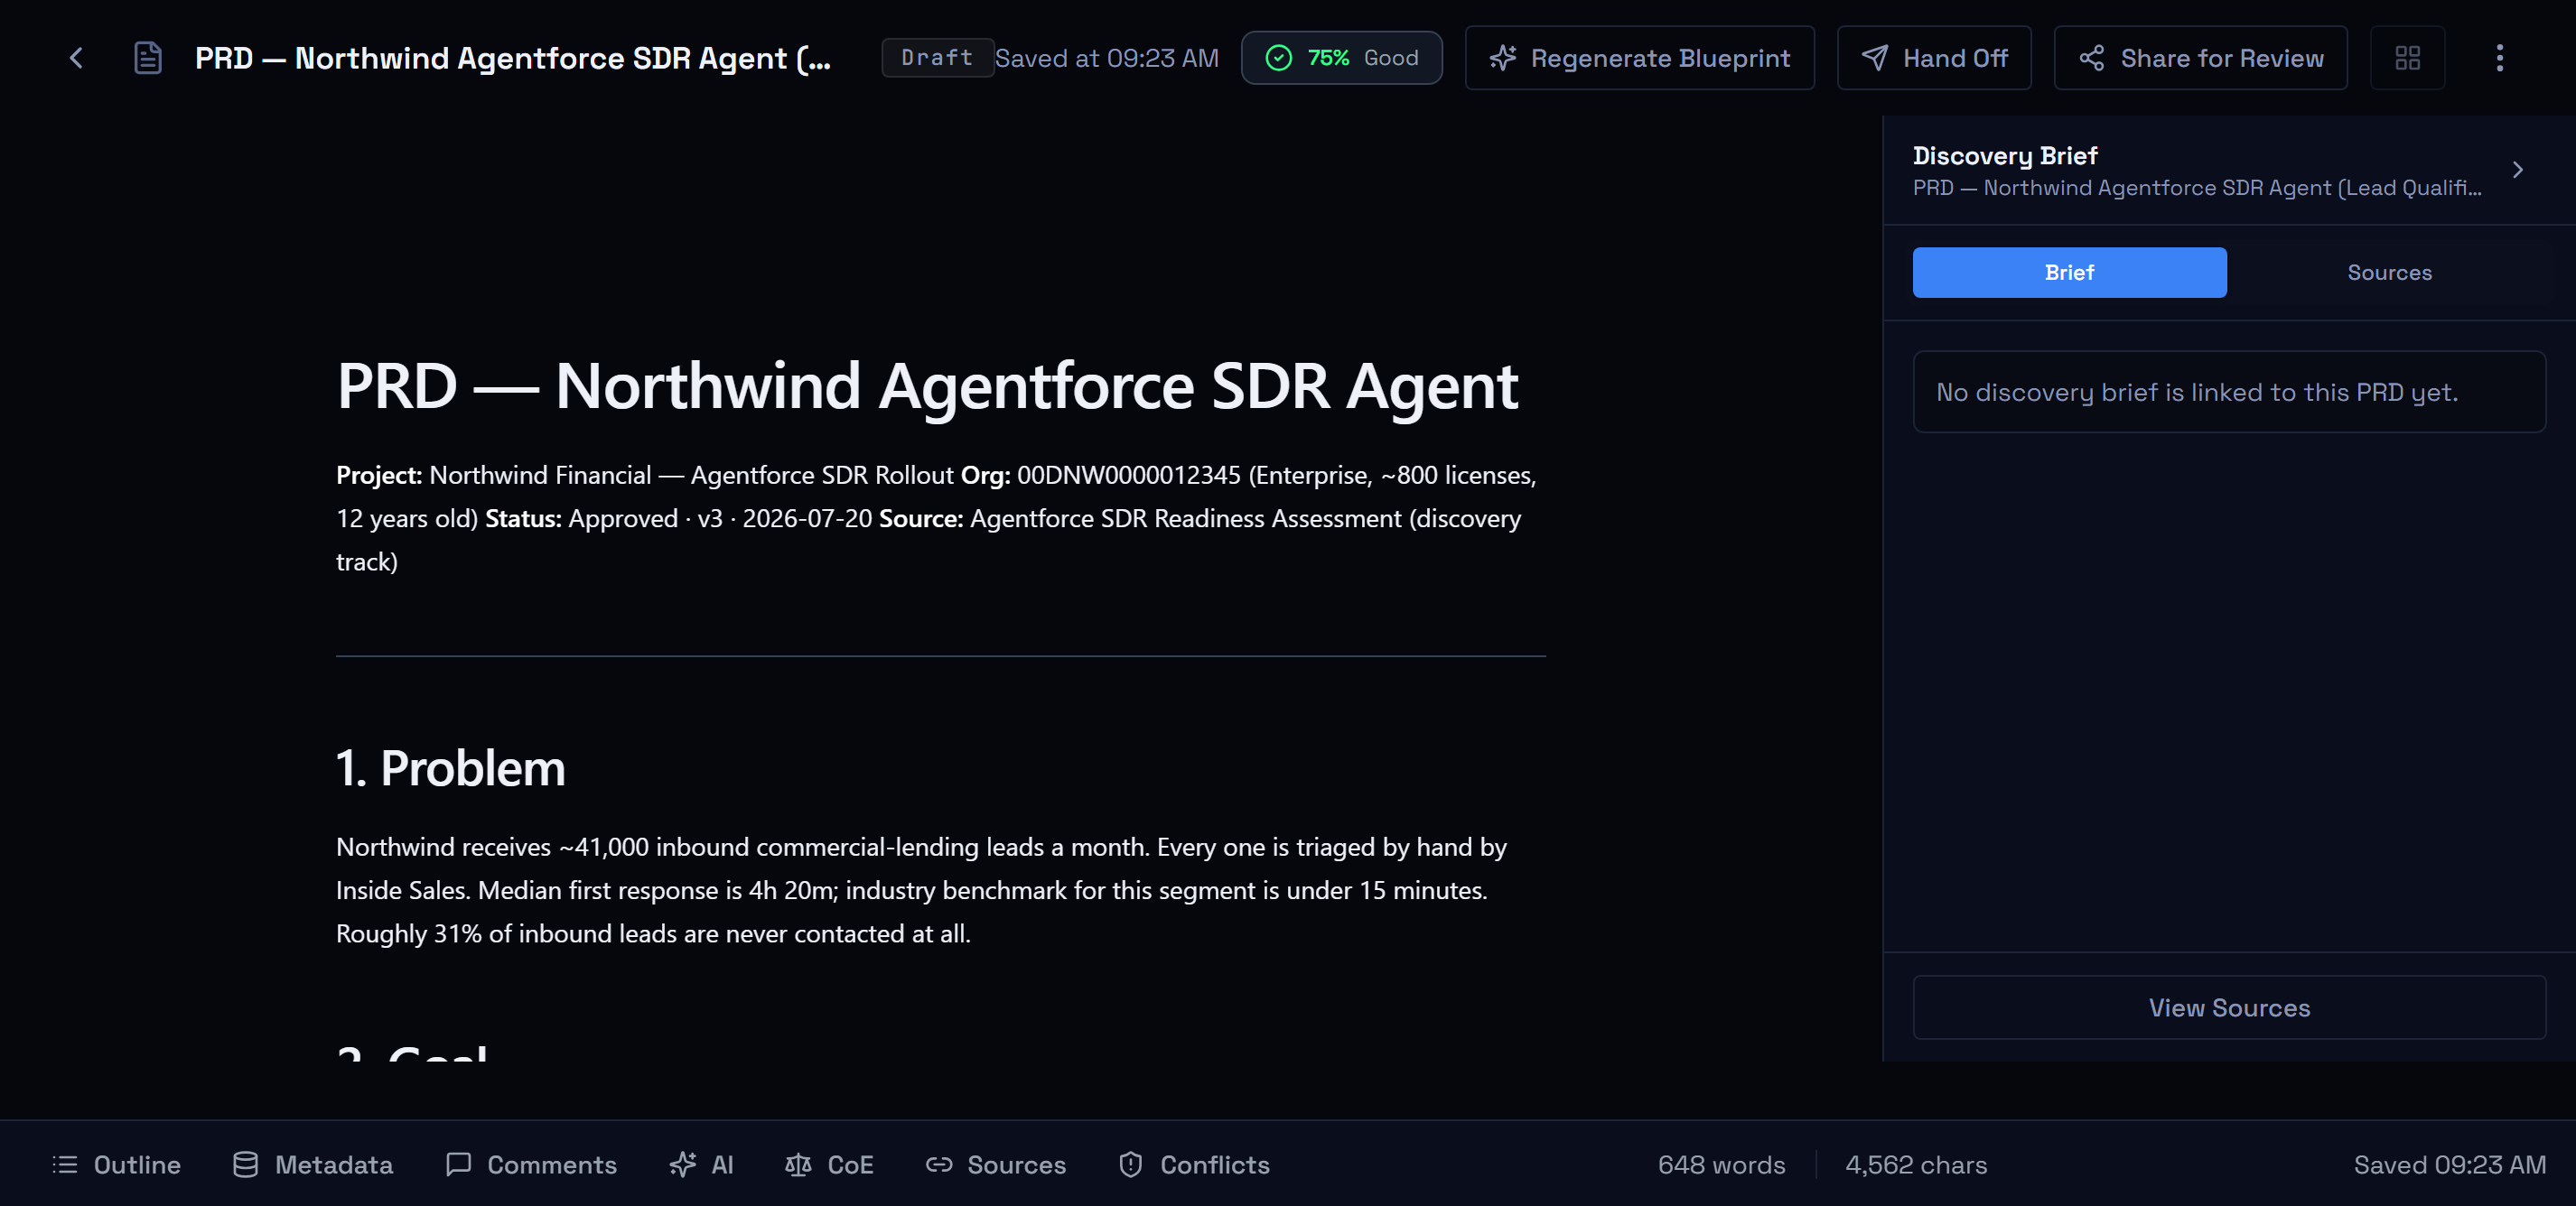Screen dimensions: 2576x1206
Task: Open the 75% Good quality score badge
Action: tap(1341, 58)
